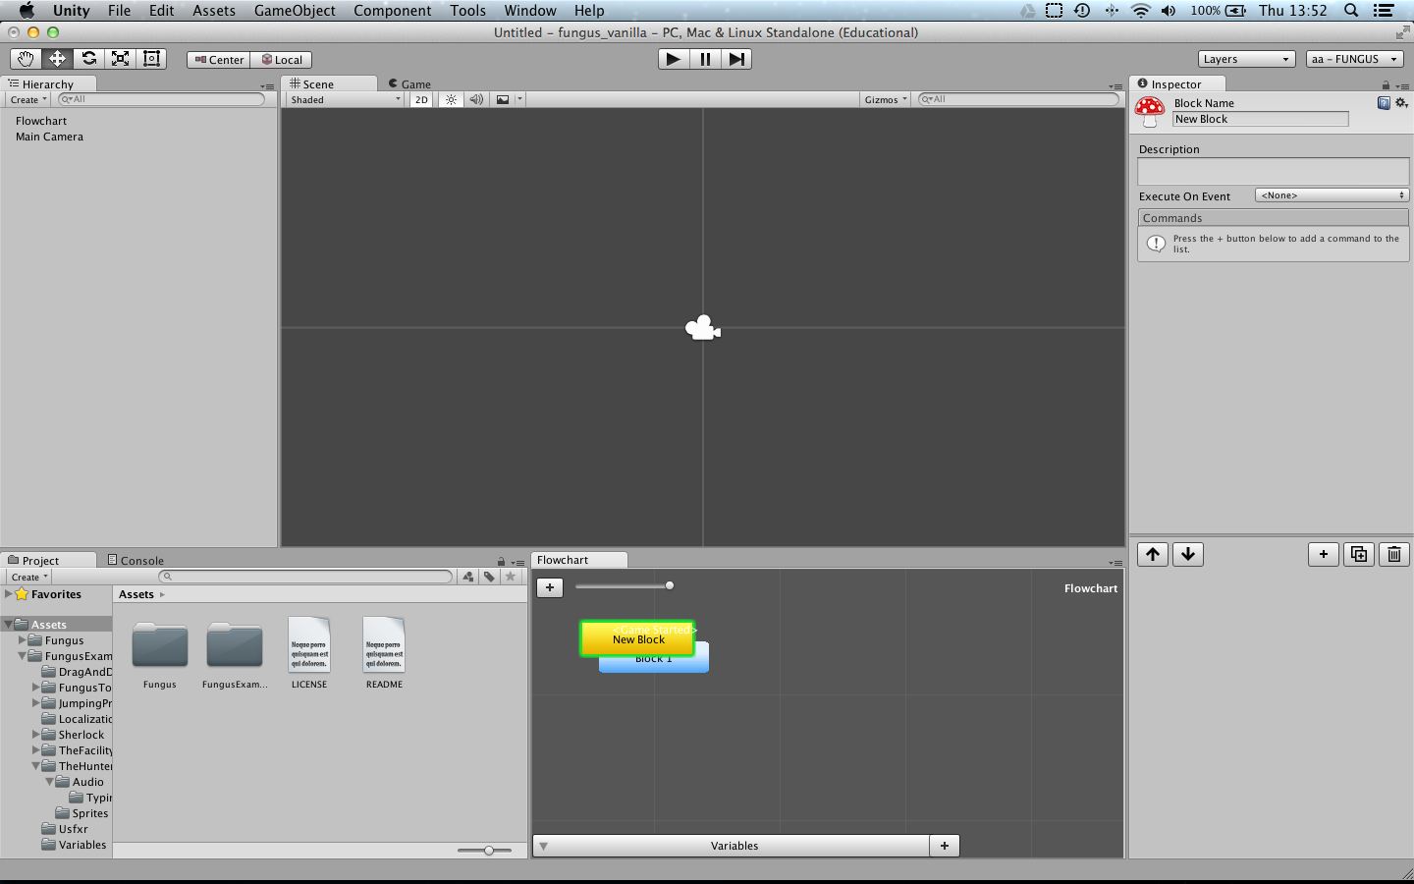Select the LICENSE file asset
1414x884 pixels.
(309, 644)
